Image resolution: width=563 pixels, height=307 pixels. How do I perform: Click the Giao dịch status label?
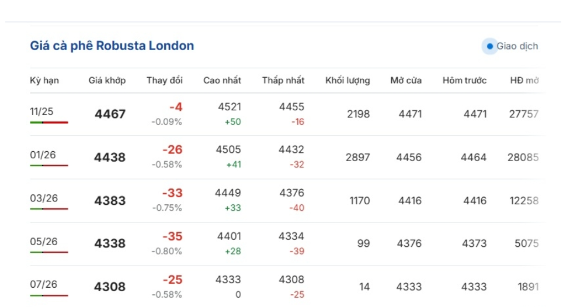click(517, 46)
